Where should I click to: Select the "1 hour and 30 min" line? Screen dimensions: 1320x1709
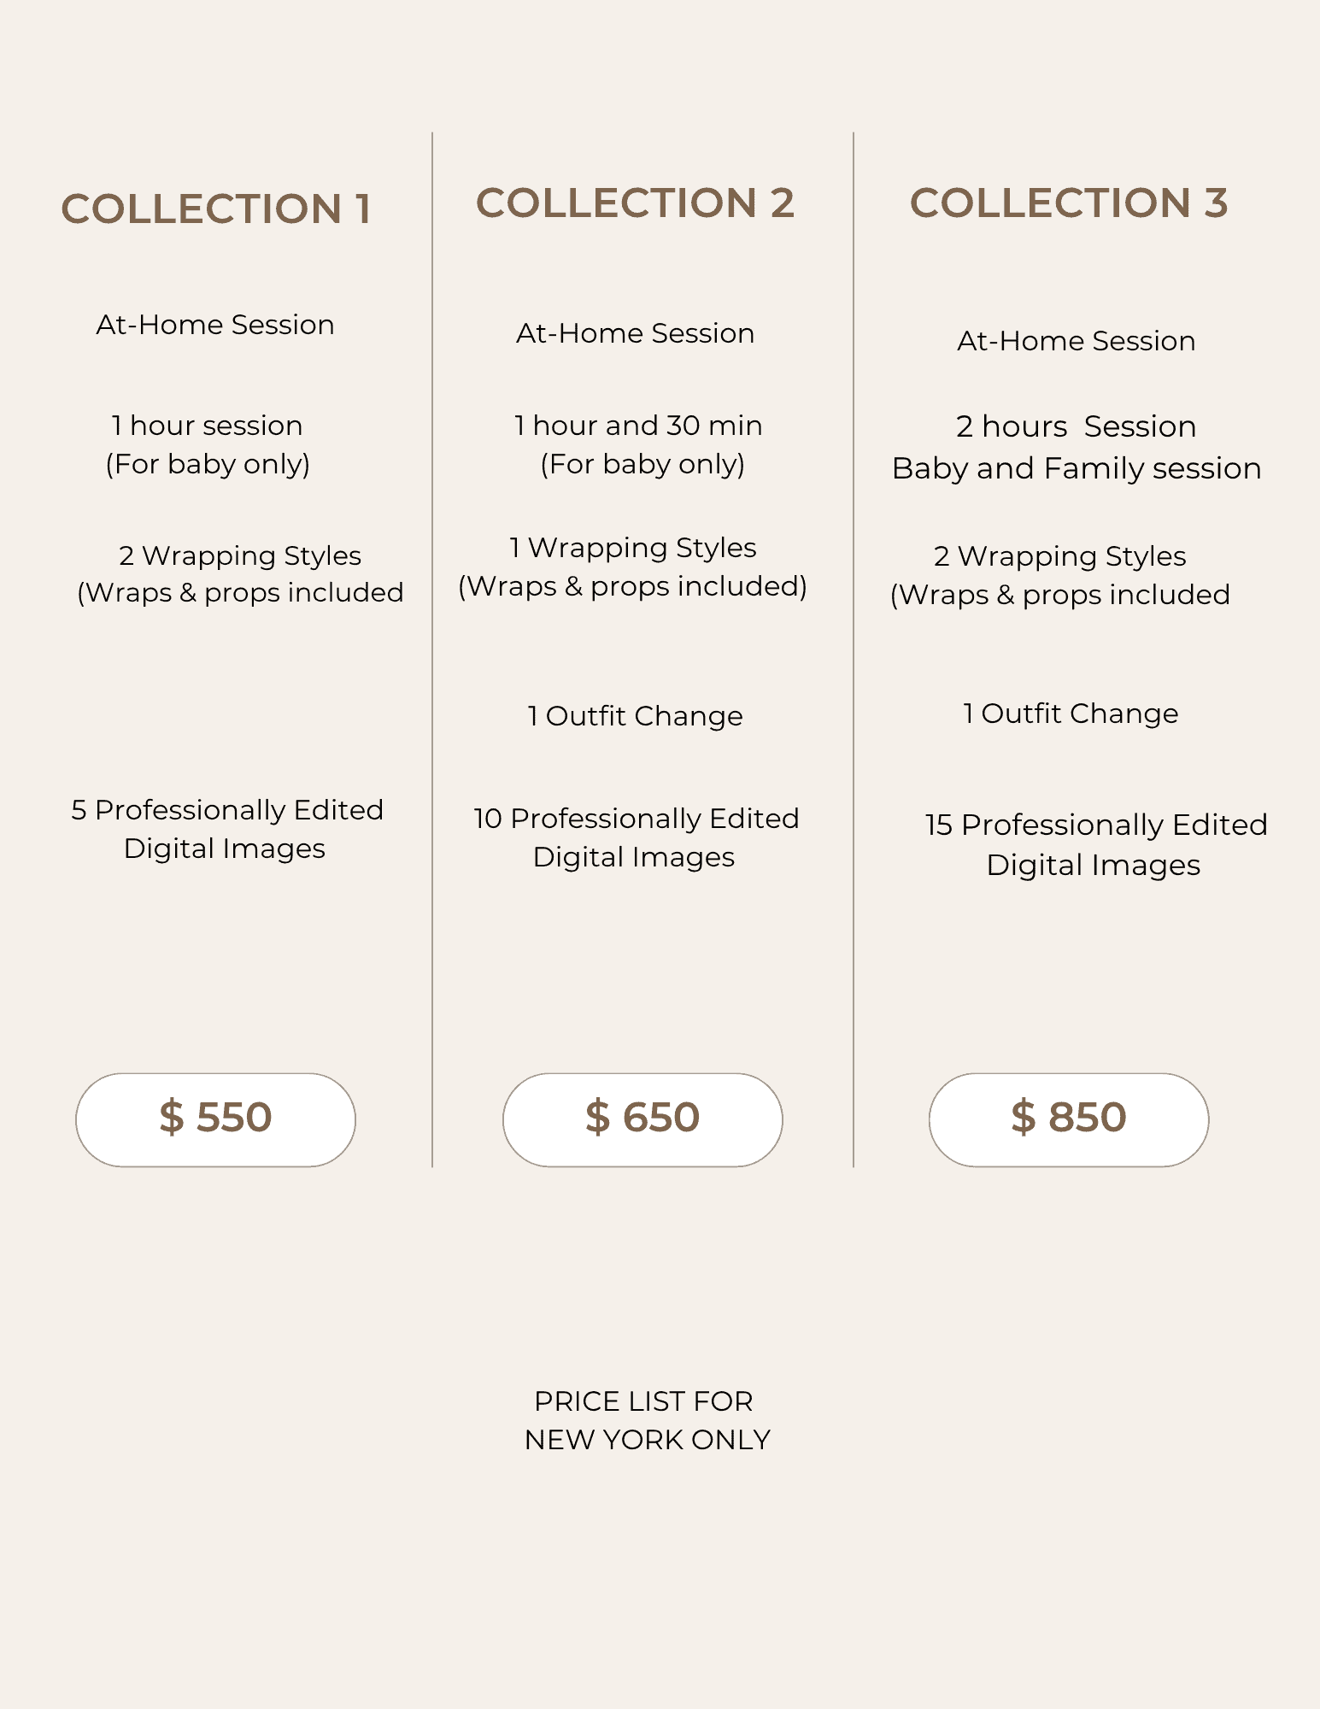[638, 426]
